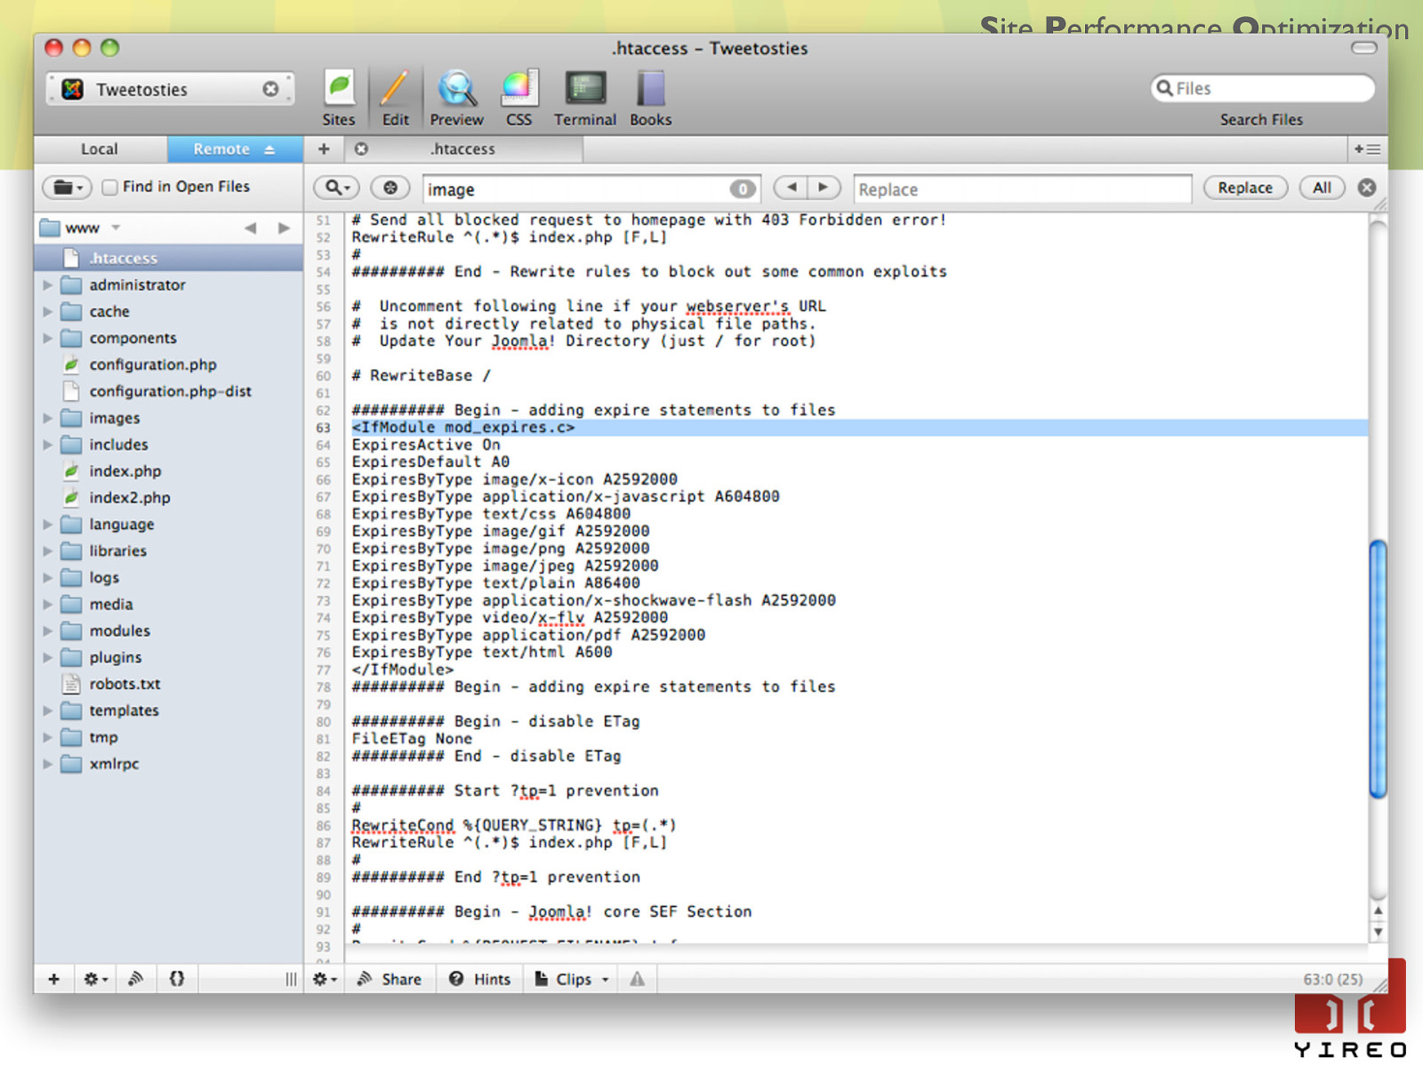Expand the includes folder
The height and width of the screenshot is (1067, 1423).
click(48, 445)
